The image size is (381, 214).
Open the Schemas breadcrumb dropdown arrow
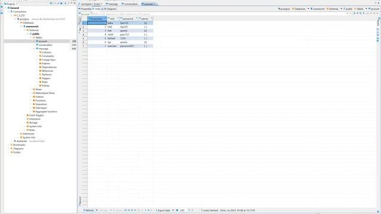341,9
